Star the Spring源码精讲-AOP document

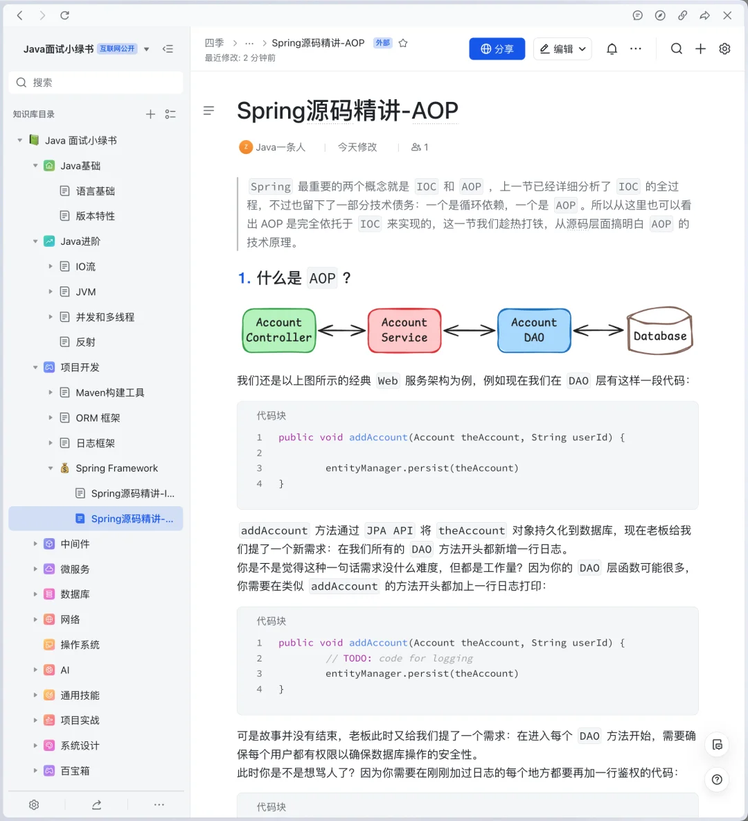click(403, 42)
